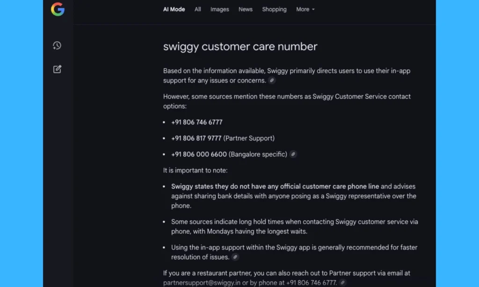Go to the Images tab
Image resolution: width=479 pixels, height=287 pixels.
[220, 9]
